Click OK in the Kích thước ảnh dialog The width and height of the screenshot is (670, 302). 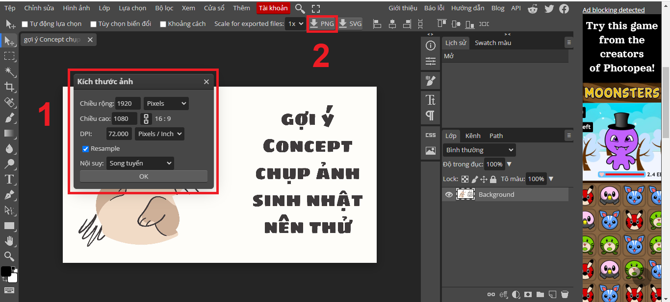point(143,176)
